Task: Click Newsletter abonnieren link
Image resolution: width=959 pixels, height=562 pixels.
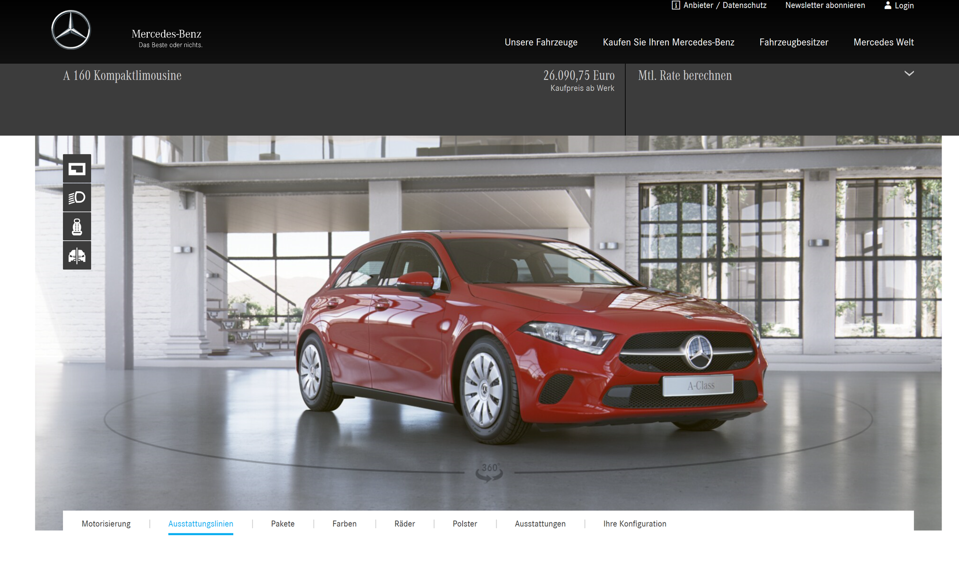Action: point(825,5)
